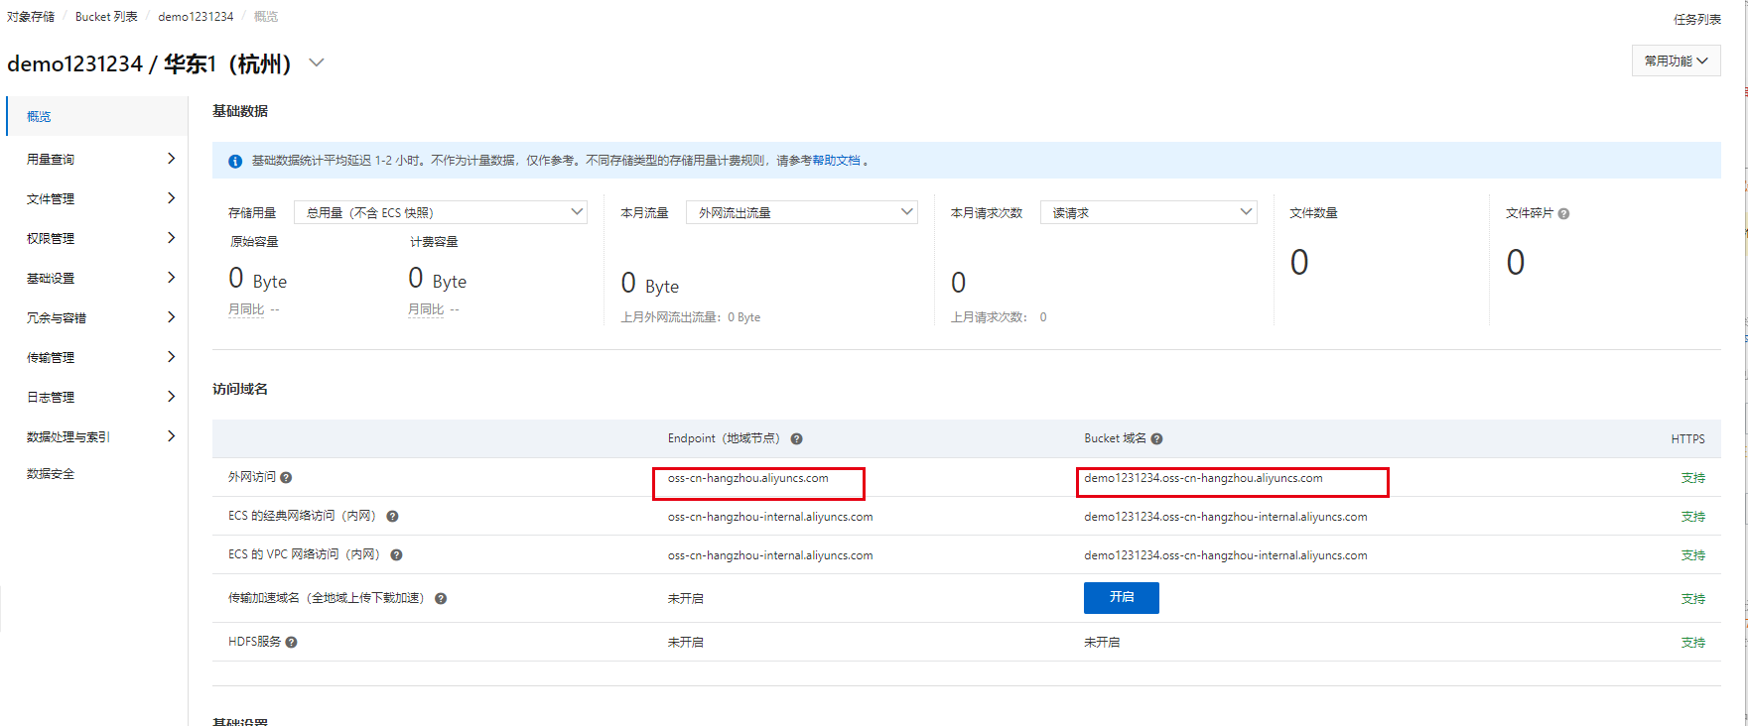Click 未开启 under Endpoint in HDFS服务 row
Screen dimensions: 1748x726
tap(686, 643)
